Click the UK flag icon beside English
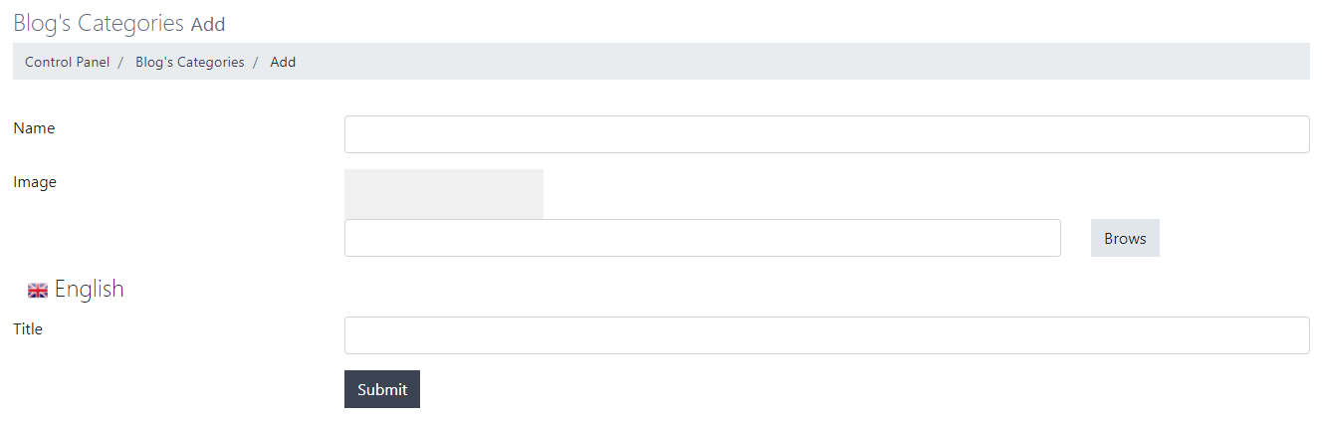The image size is (1322, 423). point(38,291)
